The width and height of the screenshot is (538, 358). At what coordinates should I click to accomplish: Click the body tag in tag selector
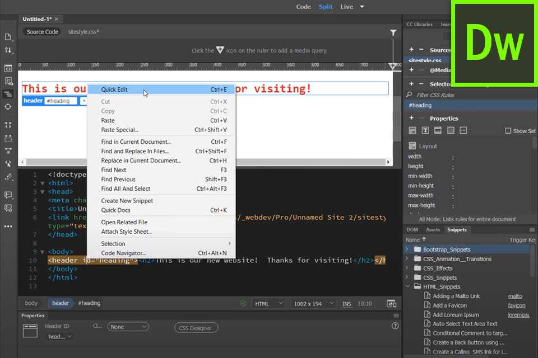point(31,303)
